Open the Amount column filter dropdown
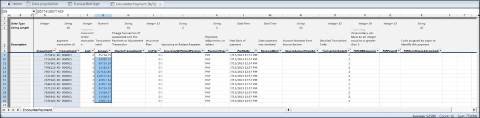 click(110, 51)
